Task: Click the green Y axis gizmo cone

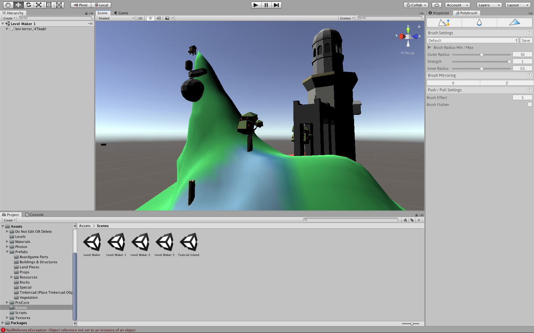Action: [408, 30]
